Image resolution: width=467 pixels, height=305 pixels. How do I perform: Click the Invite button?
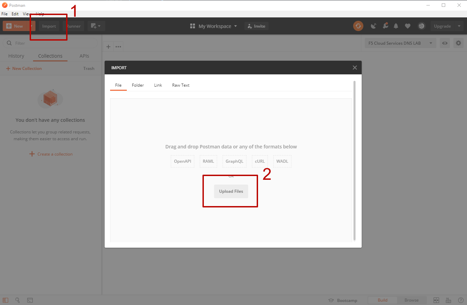(x=256, y=26)
